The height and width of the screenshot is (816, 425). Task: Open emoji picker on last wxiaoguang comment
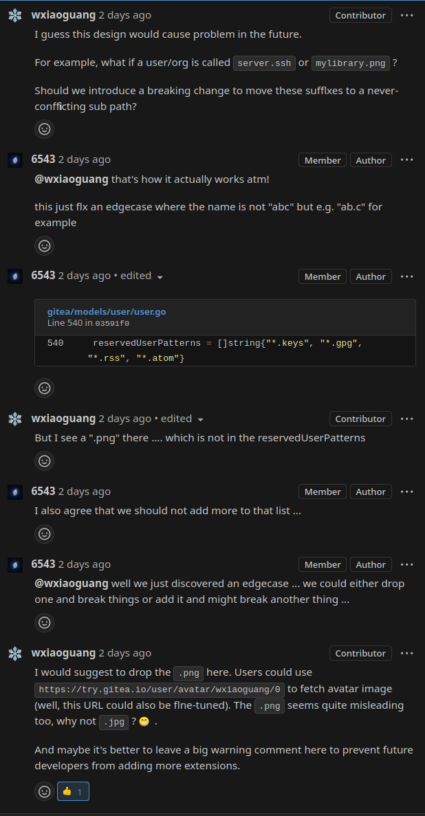coord(44,791)
